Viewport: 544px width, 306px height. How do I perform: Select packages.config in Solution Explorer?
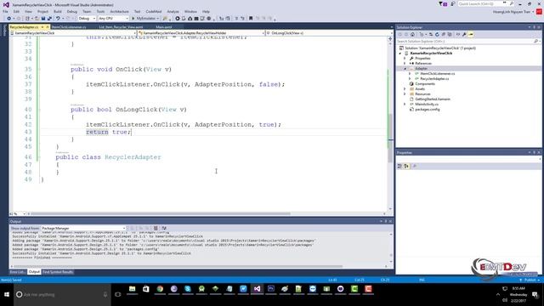pyautogui.click(x=428, y=110)
